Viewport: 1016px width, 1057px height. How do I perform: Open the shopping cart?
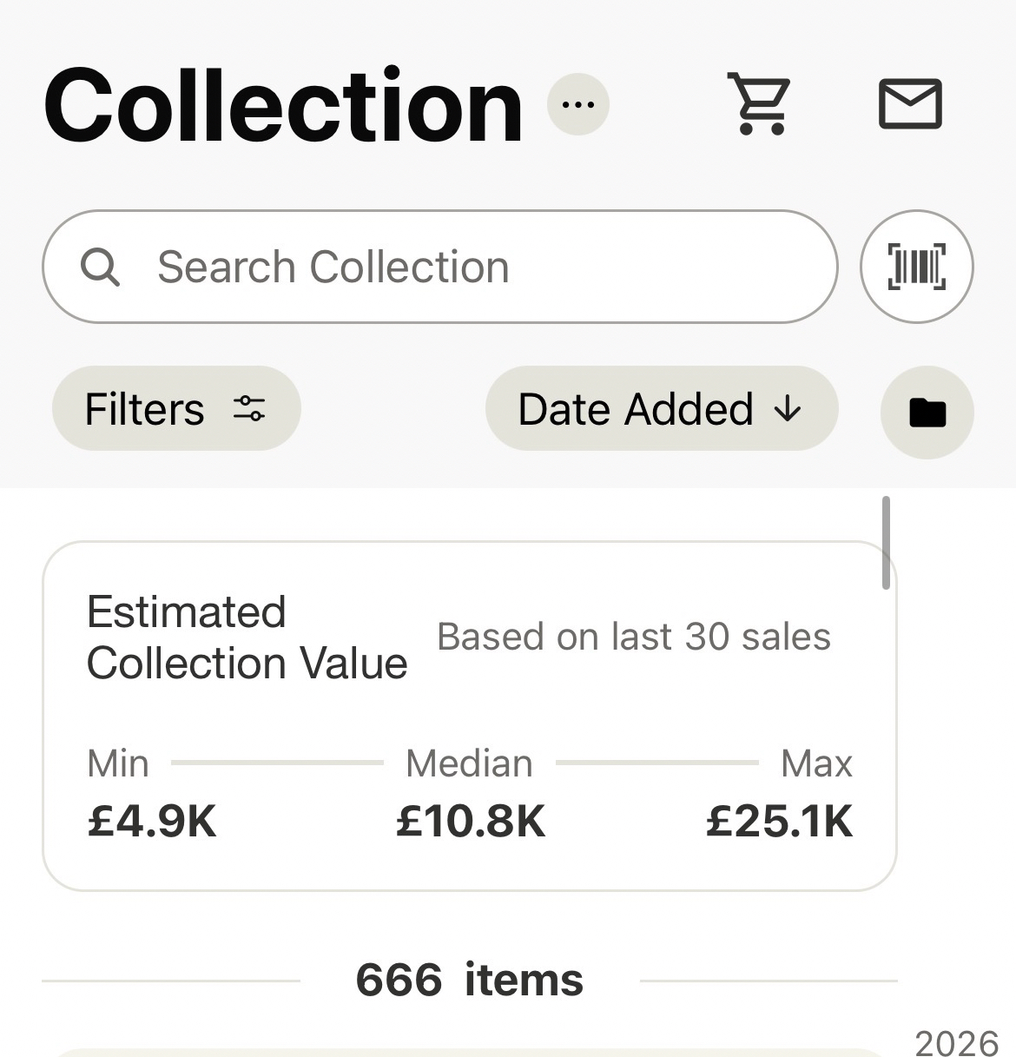tap(760, 105)
